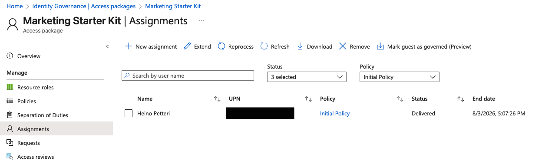The width and height of the screenshot is (542, 164).
Task: Sort by Status column arrows
Action: click(461, 99)
